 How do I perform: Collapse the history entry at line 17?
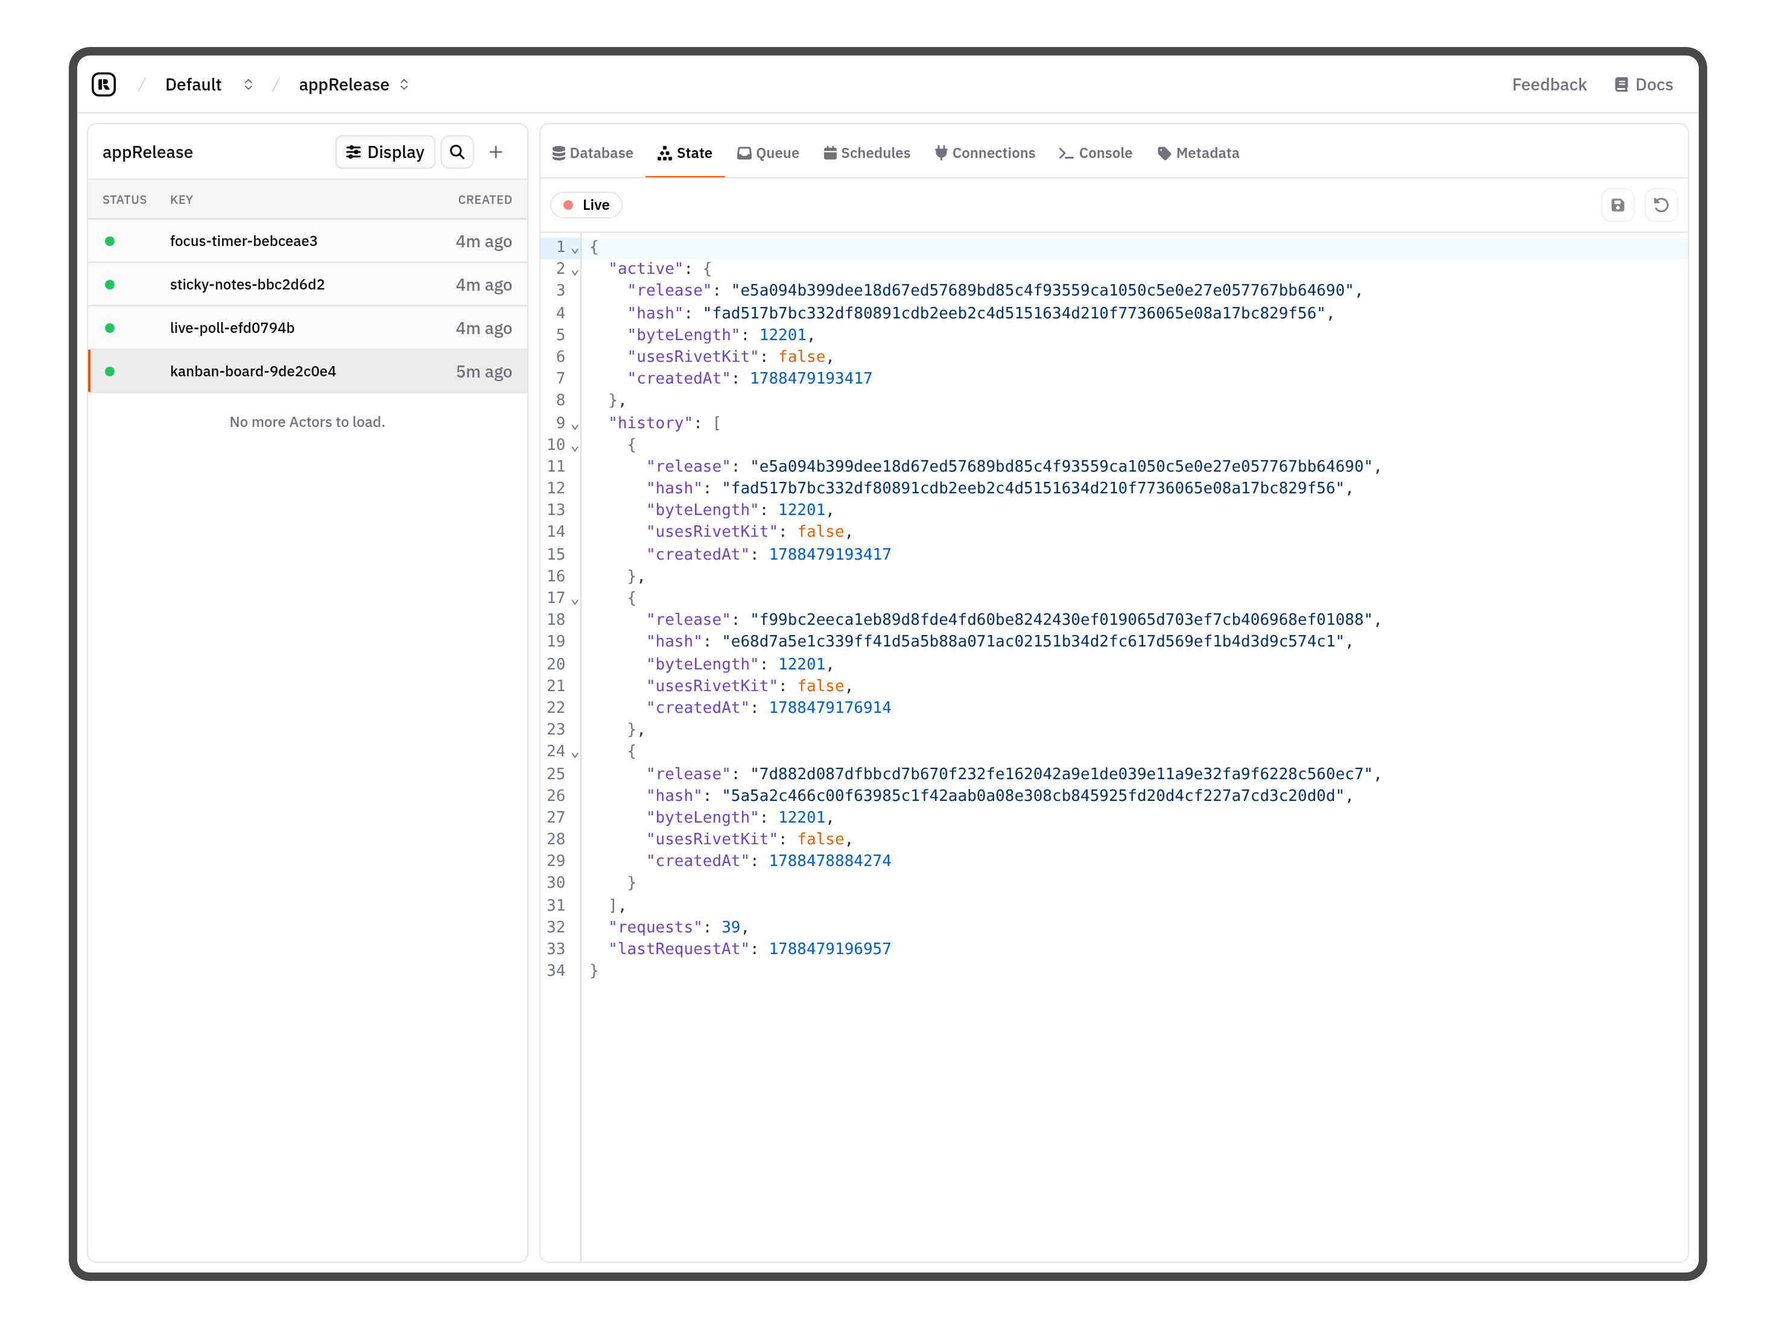click(575, 601)
